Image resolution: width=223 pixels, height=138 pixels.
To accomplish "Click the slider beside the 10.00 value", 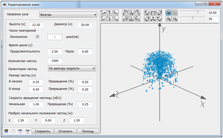I will 193,12.
